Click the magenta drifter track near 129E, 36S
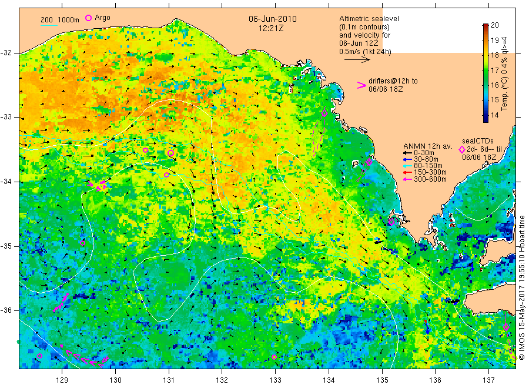Viewport: 529px width, 388px height. click(61, 302)
